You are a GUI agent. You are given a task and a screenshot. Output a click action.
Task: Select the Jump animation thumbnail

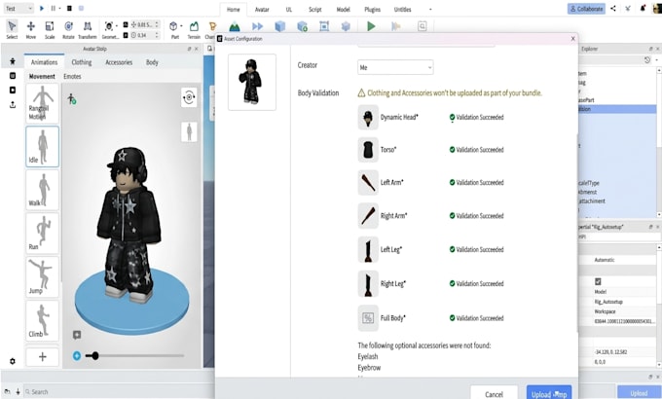[x=42, y=276]
